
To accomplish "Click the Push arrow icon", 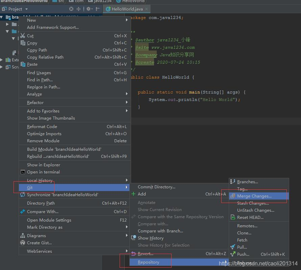I will pyautogui.click(x=233, y=254).
